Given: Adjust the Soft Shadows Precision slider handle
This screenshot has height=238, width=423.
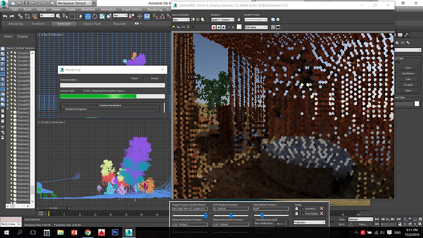Looking at the screenshot, I should tap(231, 215).
